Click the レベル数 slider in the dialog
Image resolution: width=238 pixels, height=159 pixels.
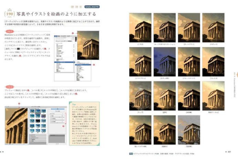(x=57, y=117)
